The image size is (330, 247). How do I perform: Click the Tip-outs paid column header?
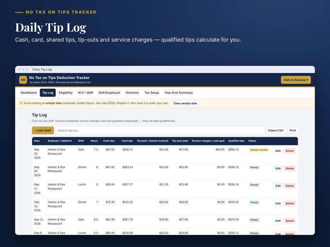coord(180,141)
